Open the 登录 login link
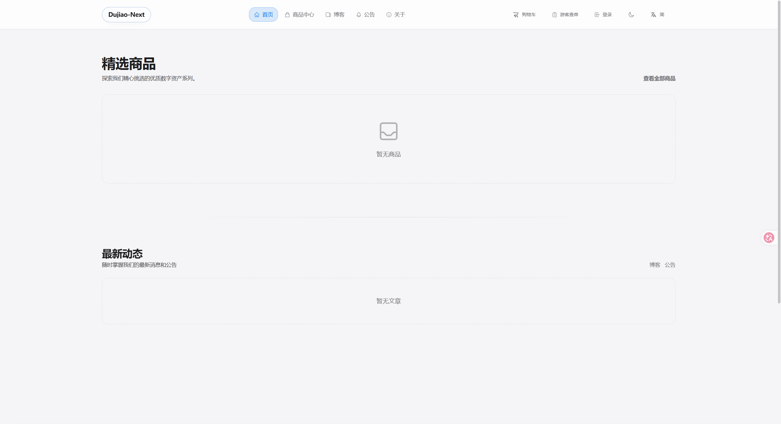This screenshot has height=424, width=781. click(607, 15)
